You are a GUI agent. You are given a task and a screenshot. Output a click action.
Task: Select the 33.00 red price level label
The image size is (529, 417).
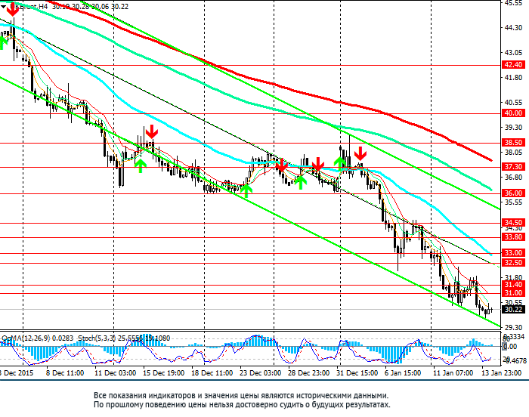pos(513,253)
